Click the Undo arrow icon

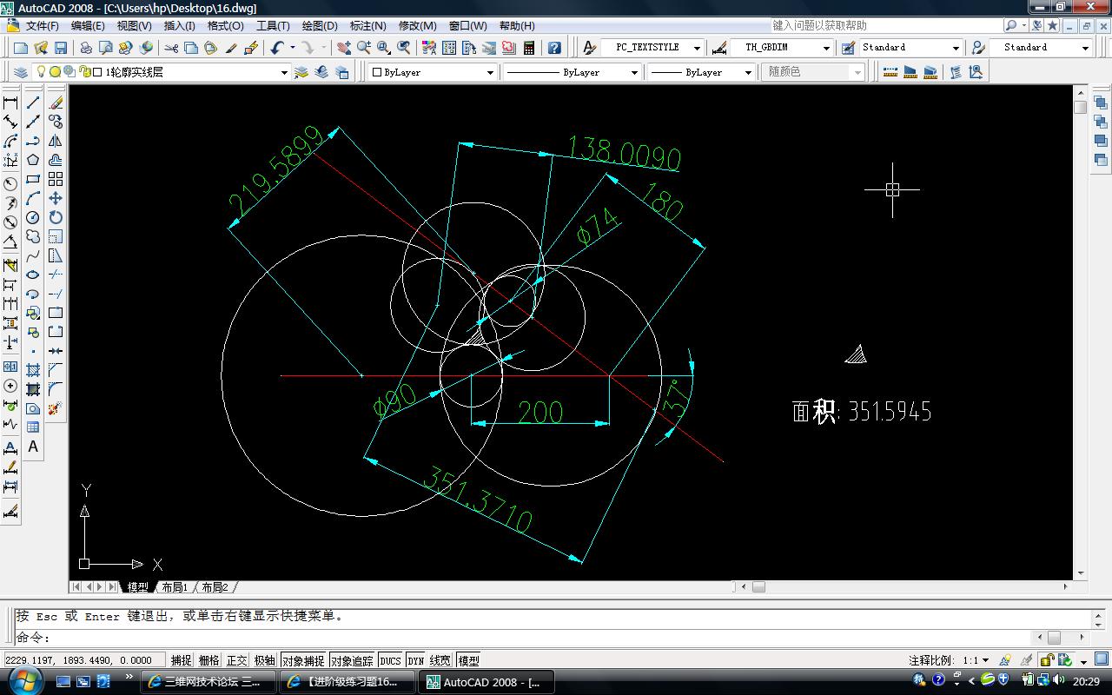coord(277,48)
